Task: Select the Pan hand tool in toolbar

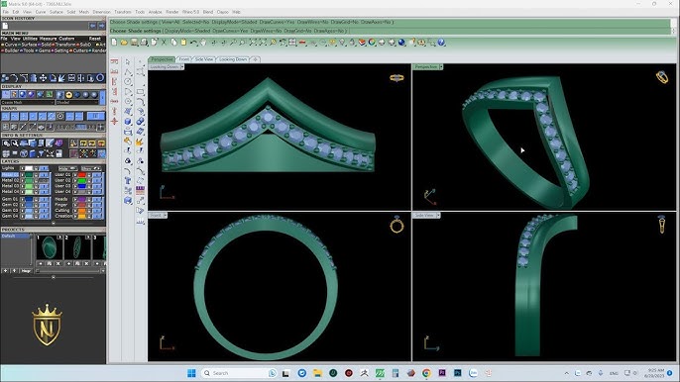Action: pyautogui.click(x=203, y=42)
